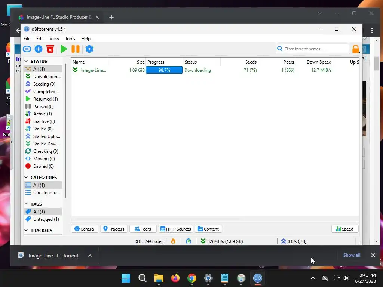Select All (1) under Tags
The image size is (383, 287).
[43, 212]
